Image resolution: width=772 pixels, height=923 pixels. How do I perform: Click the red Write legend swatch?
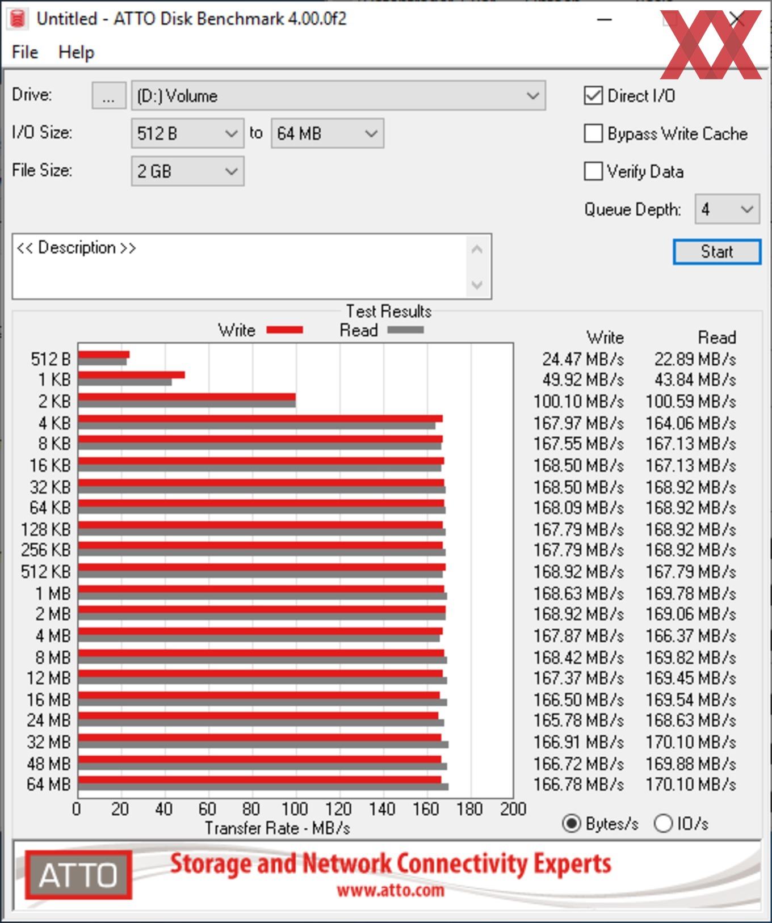(x=284, y=330)
